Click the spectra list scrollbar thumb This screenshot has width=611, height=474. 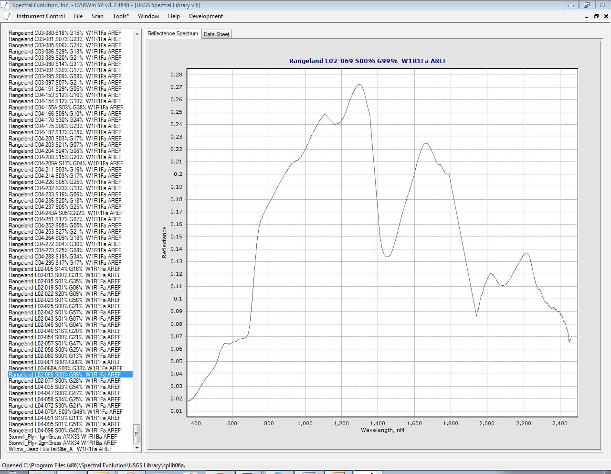(x=137, y=434)
